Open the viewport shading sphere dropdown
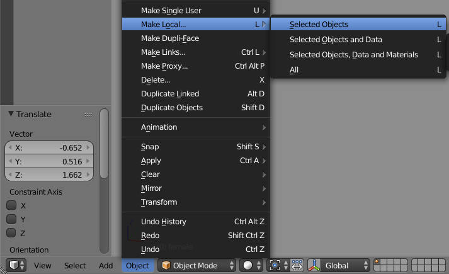This screenshot has height=274, width=449. click(251, 265)
